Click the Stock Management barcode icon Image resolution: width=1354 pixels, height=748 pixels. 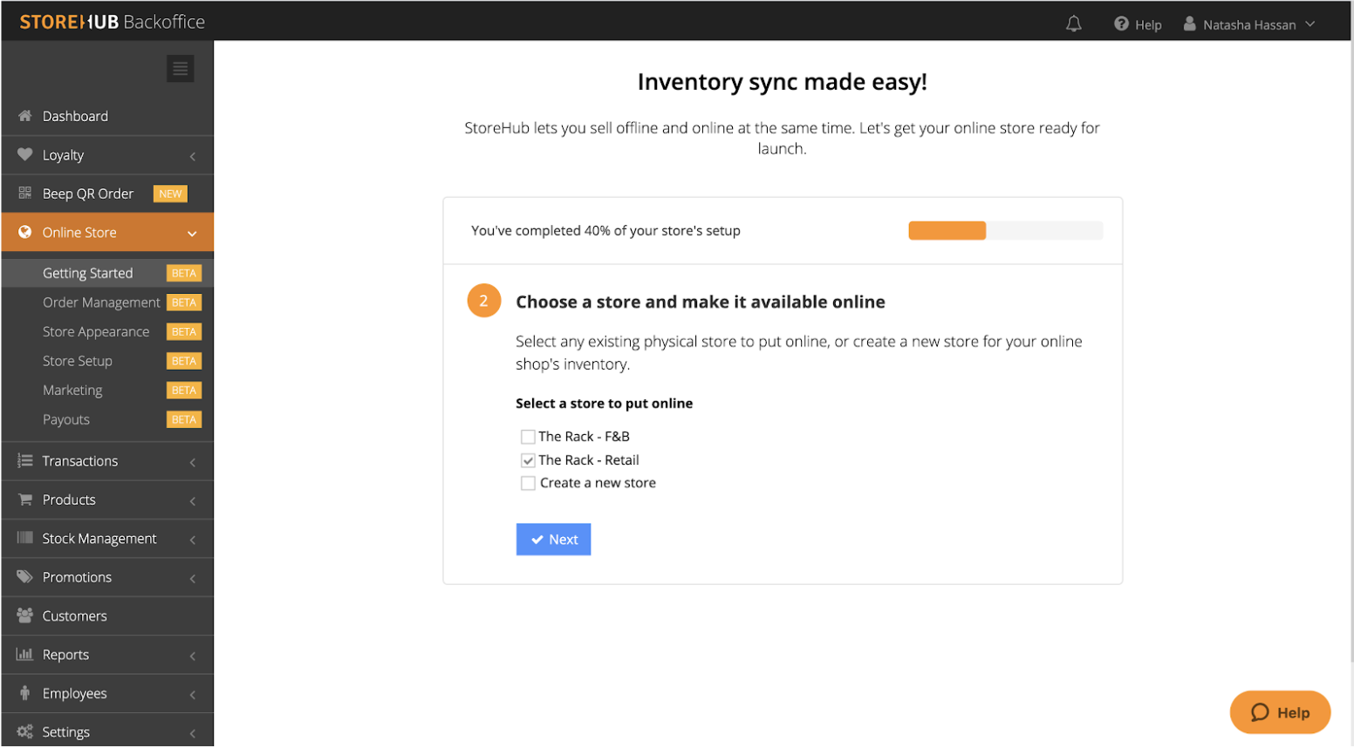25,538
